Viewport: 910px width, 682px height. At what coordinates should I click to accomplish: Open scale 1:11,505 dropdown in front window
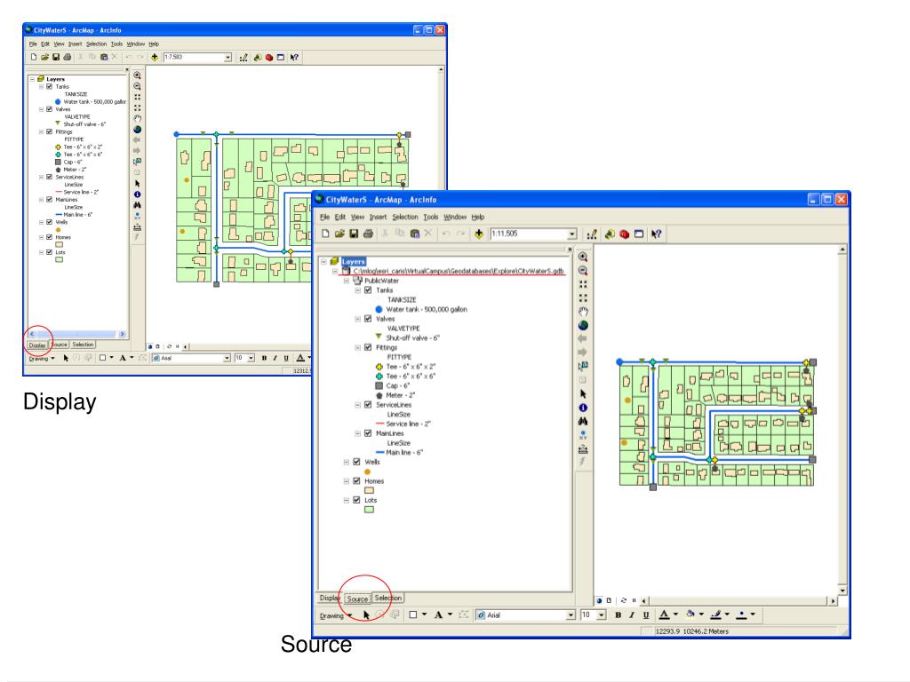[571, 234]
